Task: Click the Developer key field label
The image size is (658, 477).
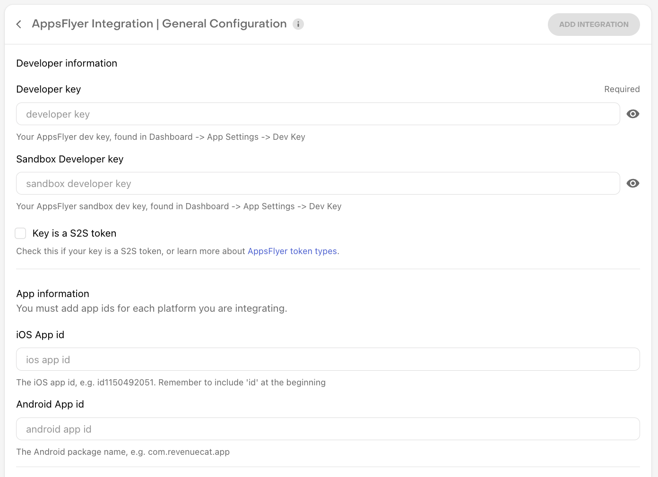Action: (x=49, y=89)
